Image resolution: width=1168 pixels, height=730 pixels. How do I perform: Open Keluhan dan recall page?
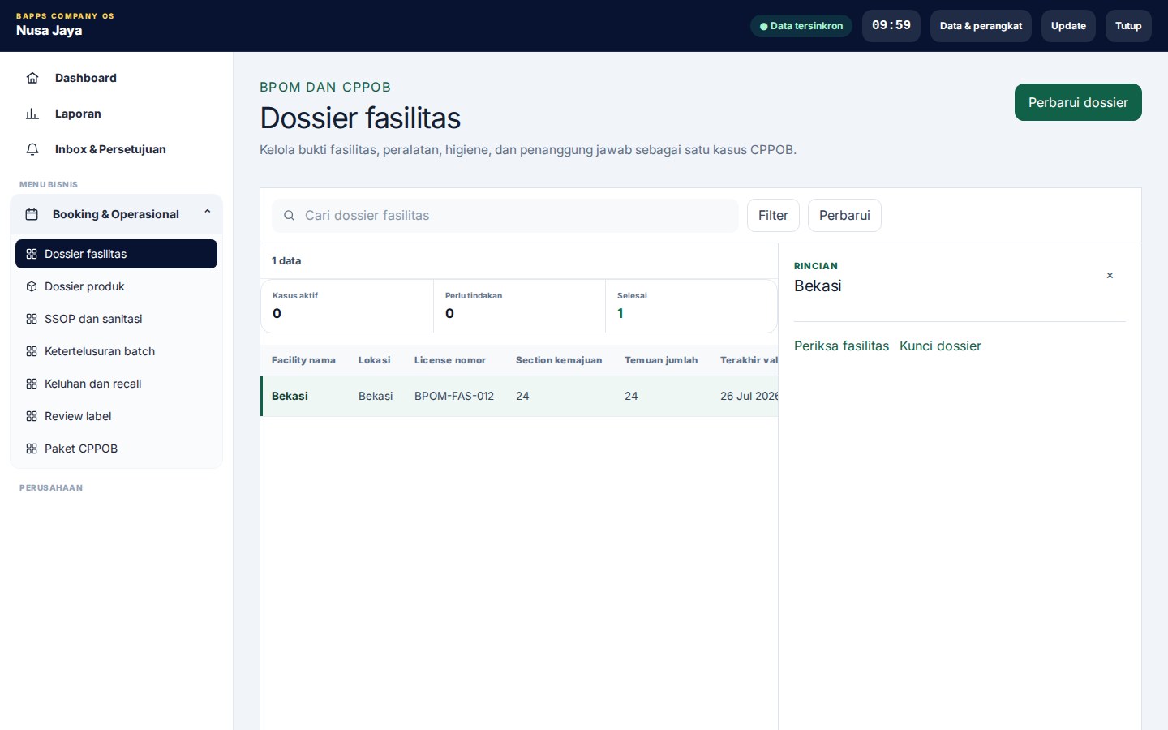coord(116,384)
